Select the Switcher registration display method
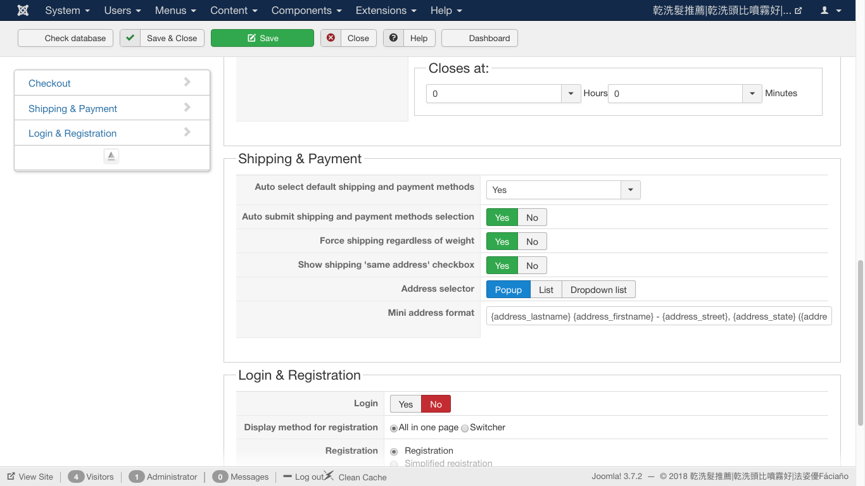The image size is (865, 486). point(465,428)
